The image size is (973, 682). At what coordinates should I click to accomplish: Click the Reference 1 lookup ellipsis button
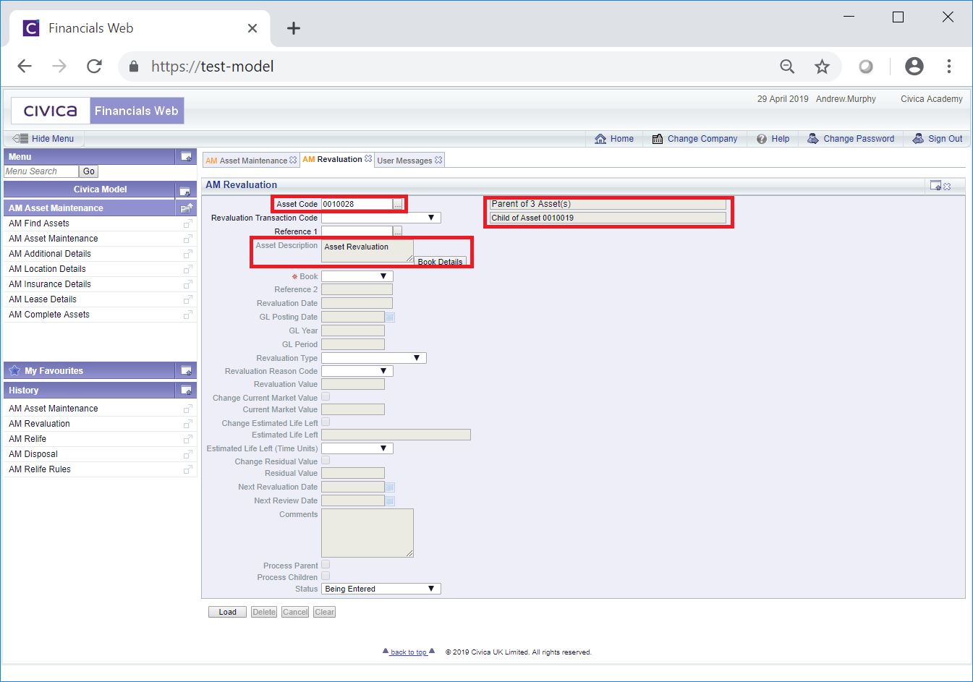pos(398,231)
